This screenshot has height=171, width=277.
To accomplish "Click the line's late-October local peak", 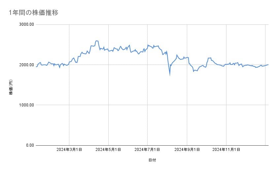I will [x=209, y=58].
